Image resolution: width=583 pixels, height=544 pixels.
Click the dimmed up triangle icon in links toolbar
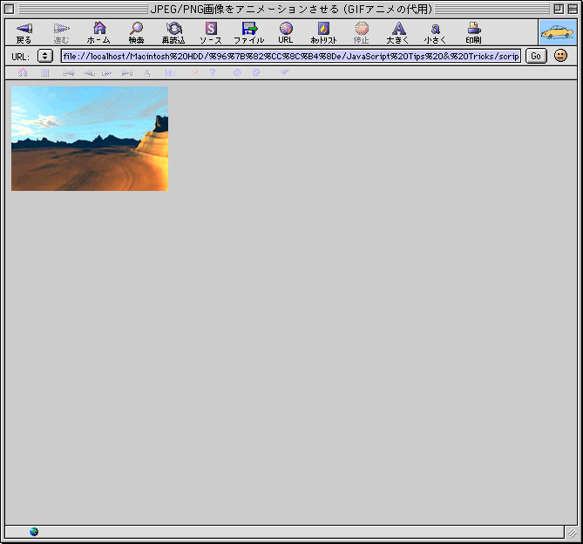(147, 73)
